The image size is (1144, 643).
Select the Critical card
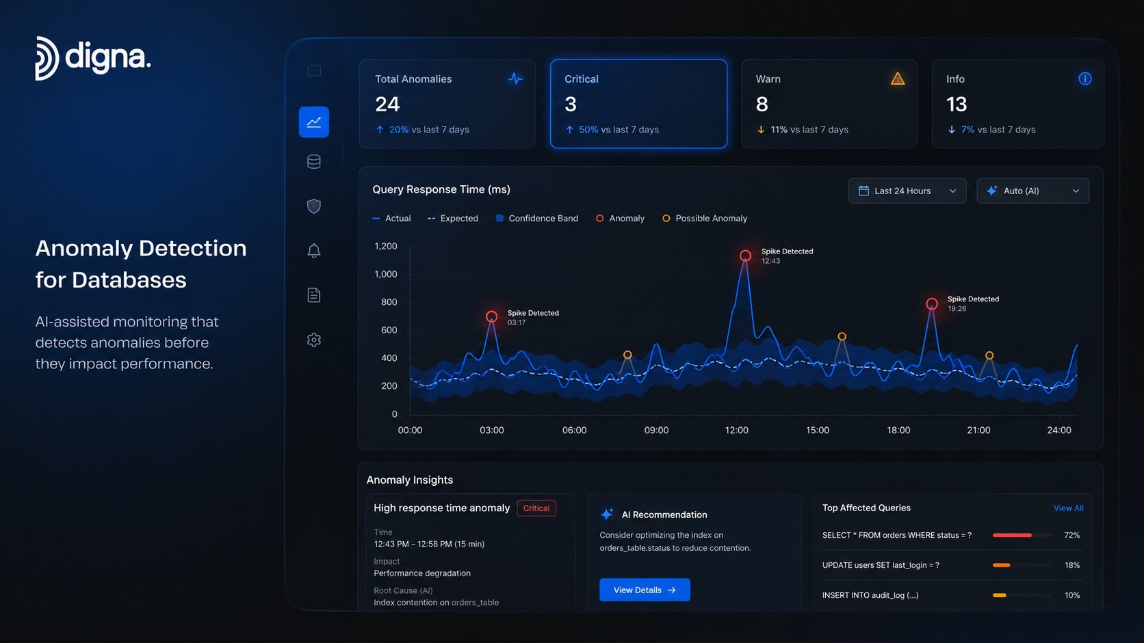639,104
